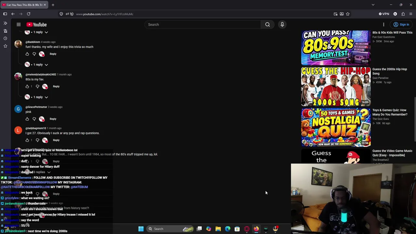The height and width of the screenshot is (234, 416).
Task: Reply to @GracePerlmutter's comment
Action: click(x=53, y=119)
